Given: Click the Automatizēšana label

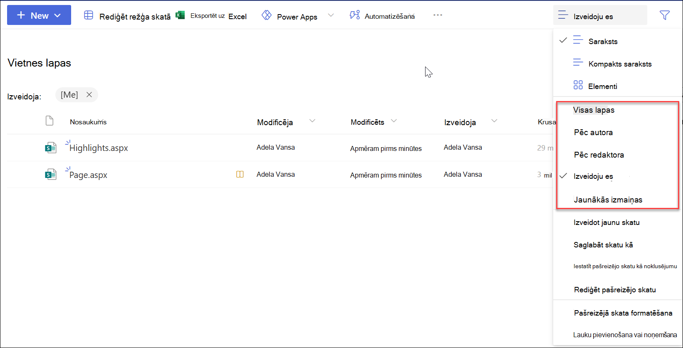Looking at the screenshot, I should coord(390,16).
